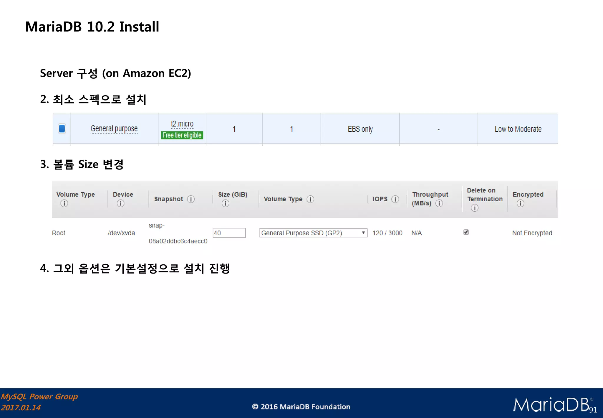This screenshot has width=603, height=418.
Task: Click the Snapshot header info icon
Action: pyautogui.click(x=191, y=199)
